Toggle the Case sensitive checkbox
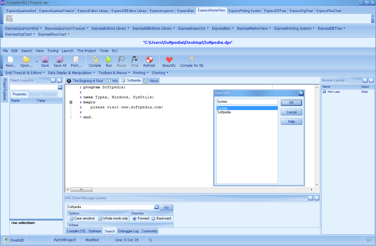Image resolution: width=376 pixels, height=246 pixels. [71, 218]
